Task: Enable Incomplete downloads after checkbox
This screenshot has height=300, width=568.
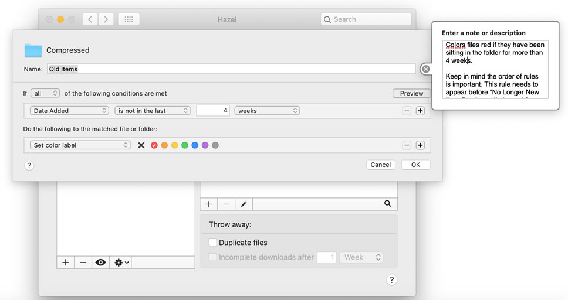Action: coord(212,257)
